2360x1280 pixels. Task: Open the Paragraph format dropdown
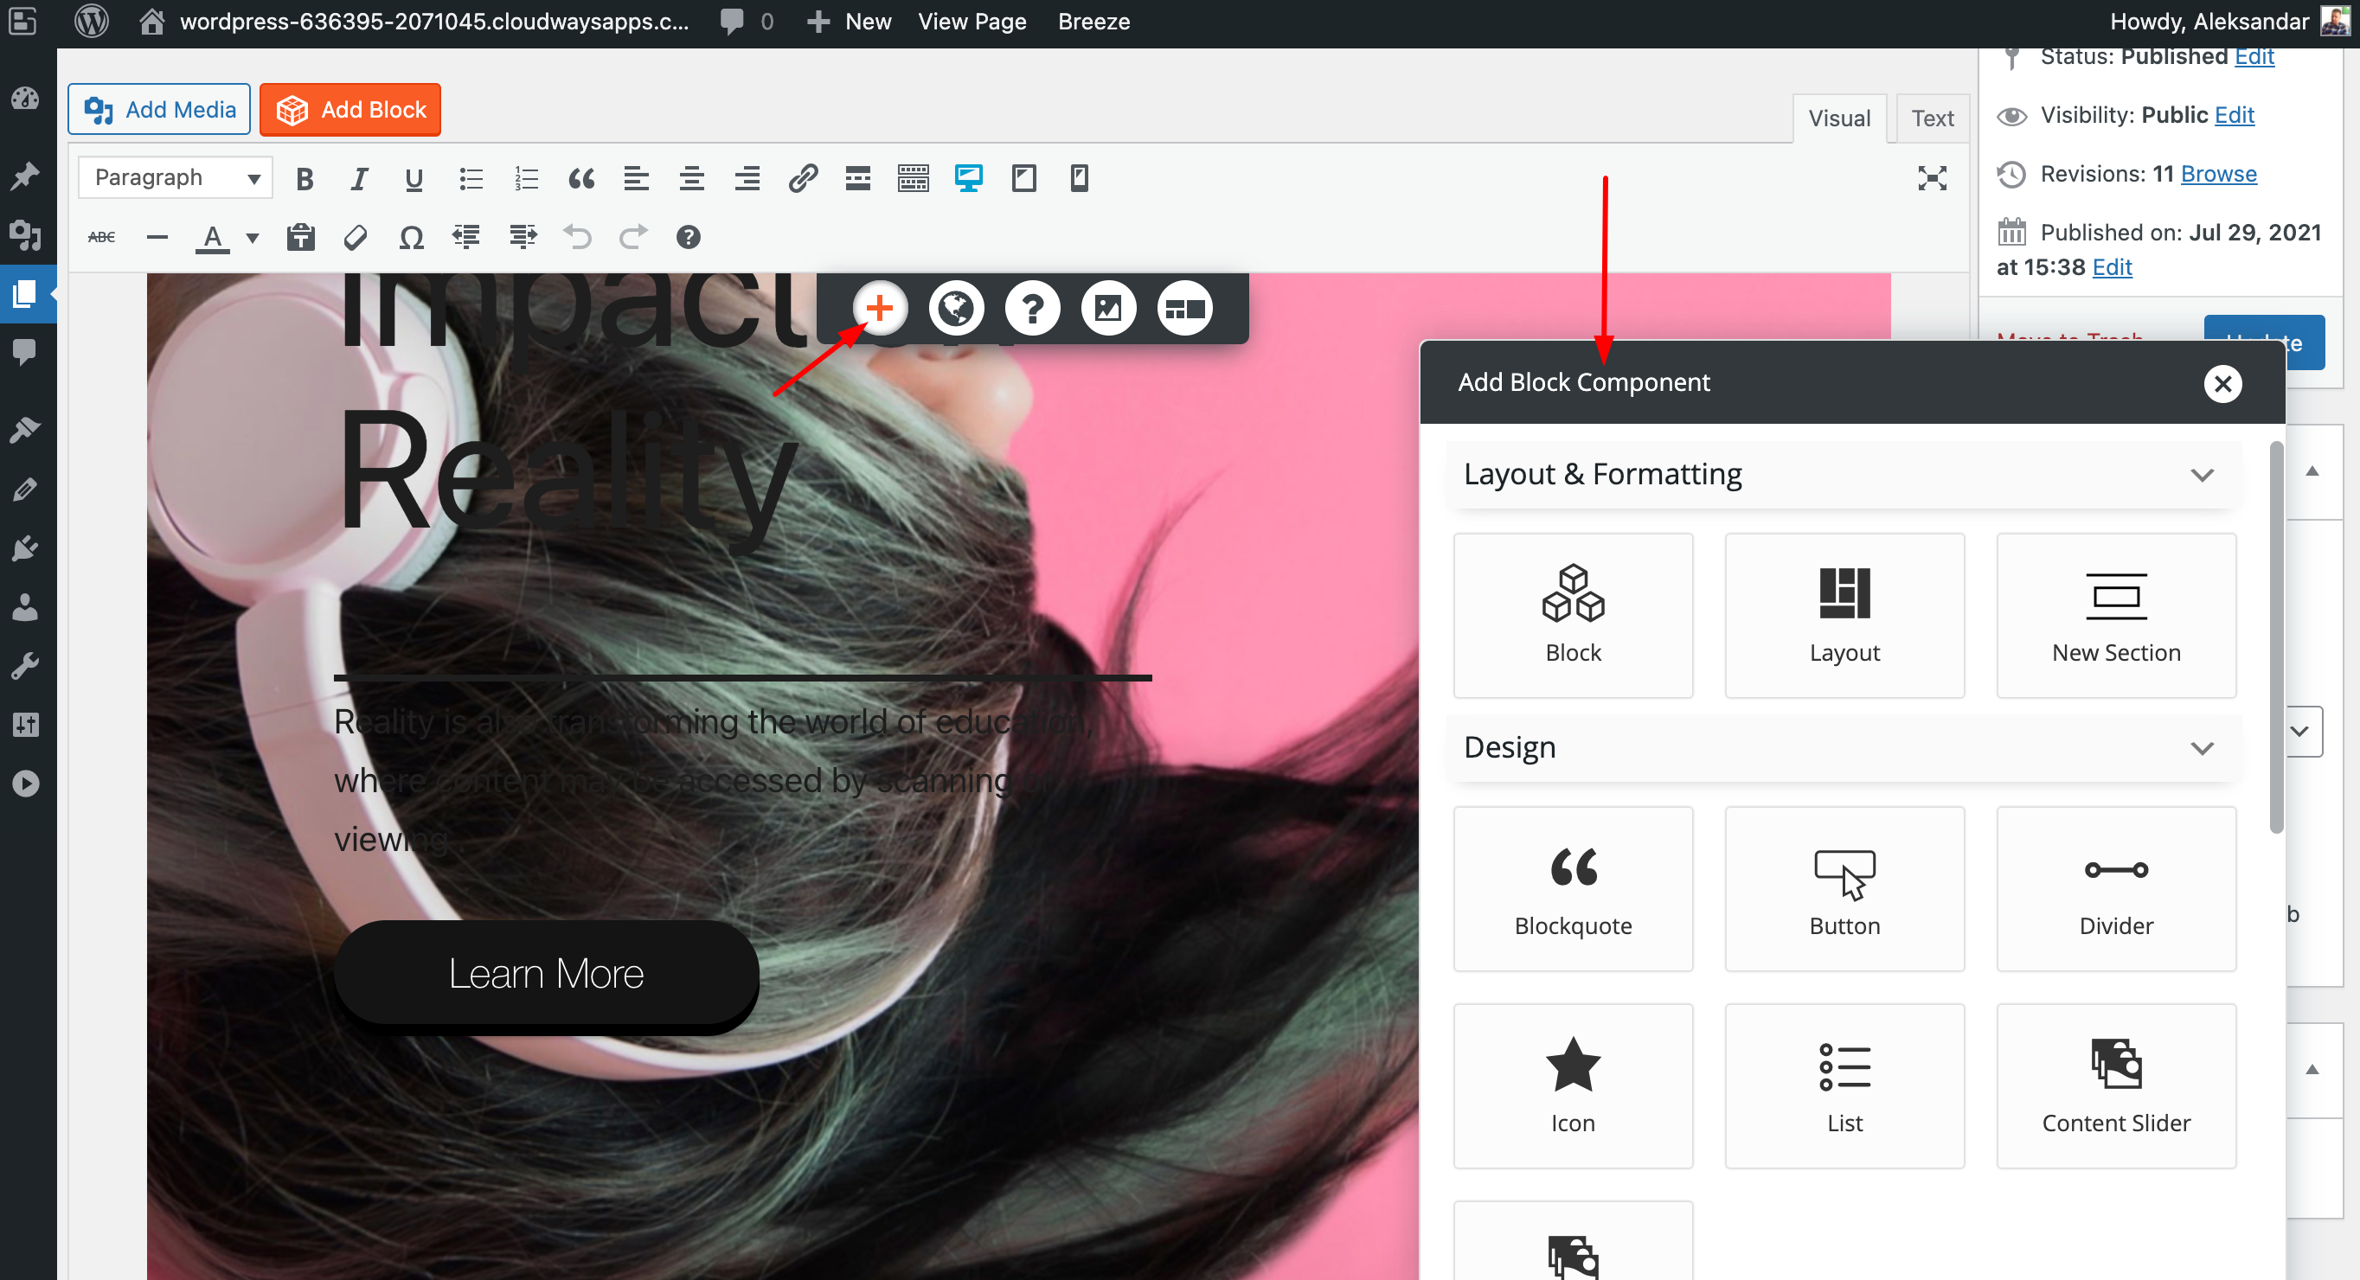[175, 177]
